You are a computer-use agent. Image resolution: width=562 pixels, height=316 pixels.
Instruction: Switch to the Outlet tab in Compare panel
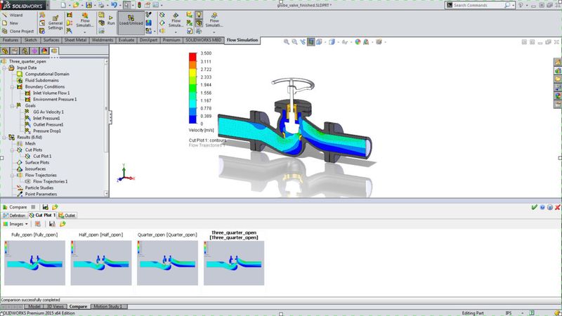coord(67,216)
